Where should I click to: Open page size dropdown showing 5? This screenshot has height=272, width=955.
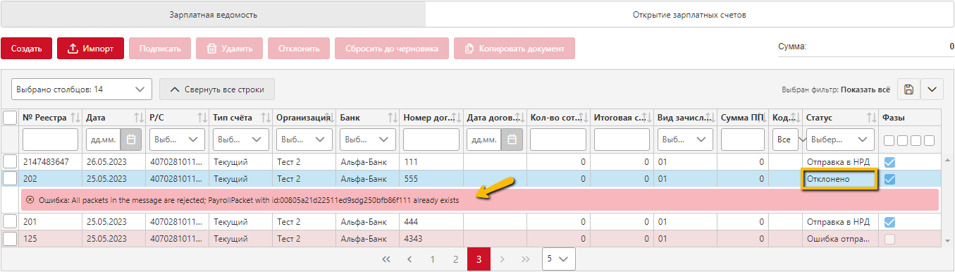point(559,259)
